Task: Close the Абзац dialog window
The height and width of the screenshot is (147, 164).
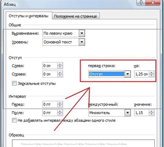Action: pyautogui.click(x=153, y=2)
